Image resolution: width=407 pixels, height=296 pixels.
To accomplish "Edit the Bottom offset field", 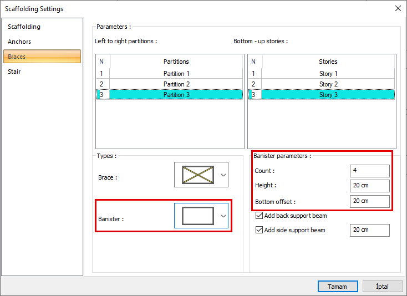I will click(370, 201).
